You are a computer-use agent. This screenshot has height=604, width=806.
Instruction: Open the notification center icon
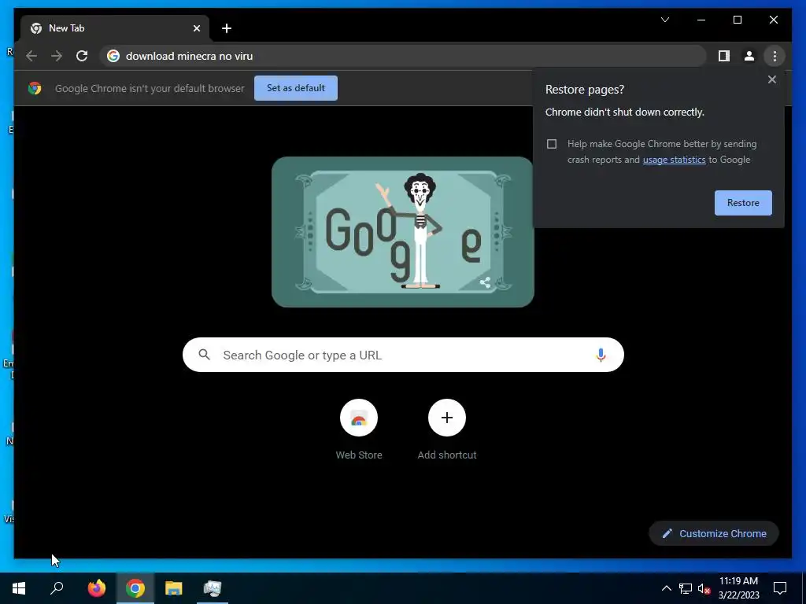pos(780,588)
